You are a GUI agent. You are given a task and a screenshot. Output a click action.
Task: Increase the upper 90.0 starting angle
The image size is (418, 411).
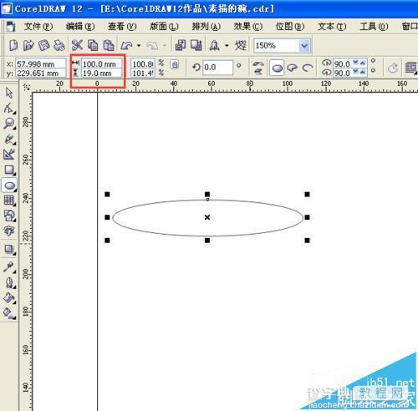(x=362, y=63)
